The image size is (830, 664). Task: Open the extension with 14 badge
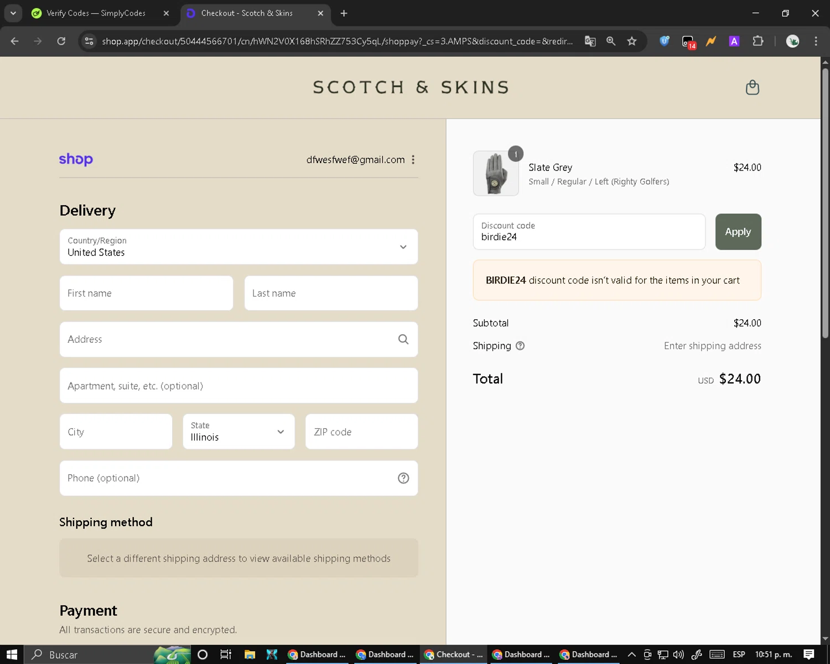coord(688,41)
